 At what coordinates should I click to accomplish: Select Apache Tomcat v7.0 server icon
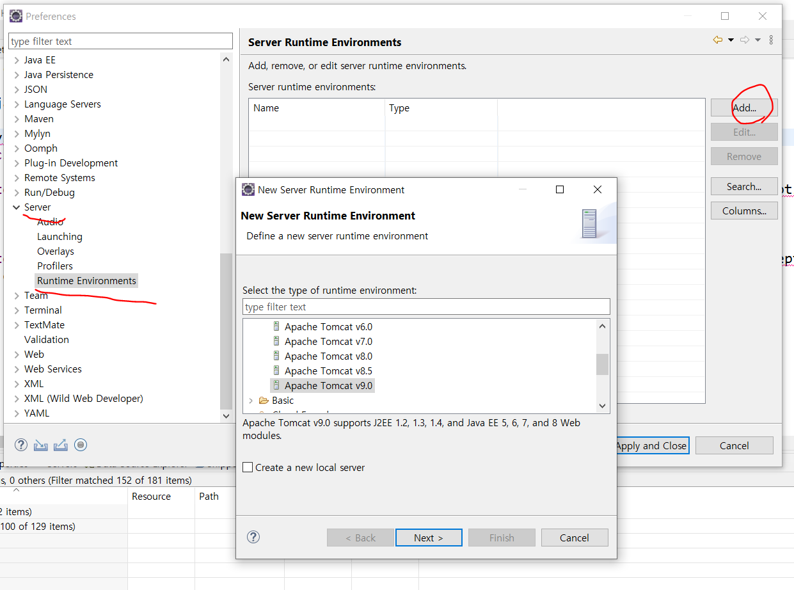point(276,341)
